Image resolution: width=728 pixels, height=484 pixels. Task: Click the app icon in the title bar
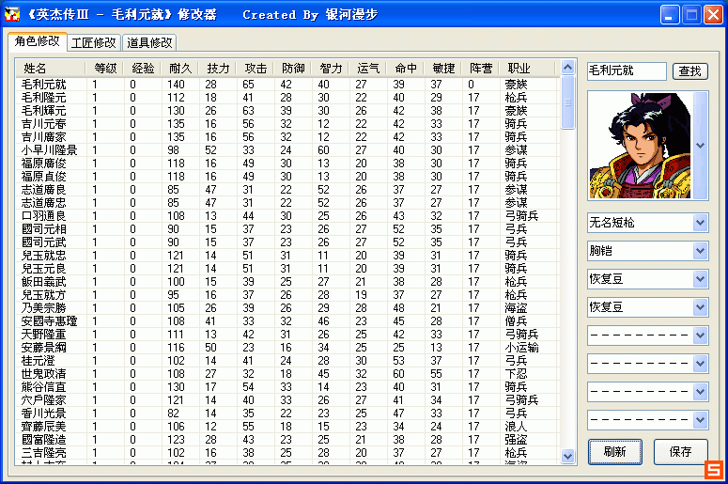point(12,15)
